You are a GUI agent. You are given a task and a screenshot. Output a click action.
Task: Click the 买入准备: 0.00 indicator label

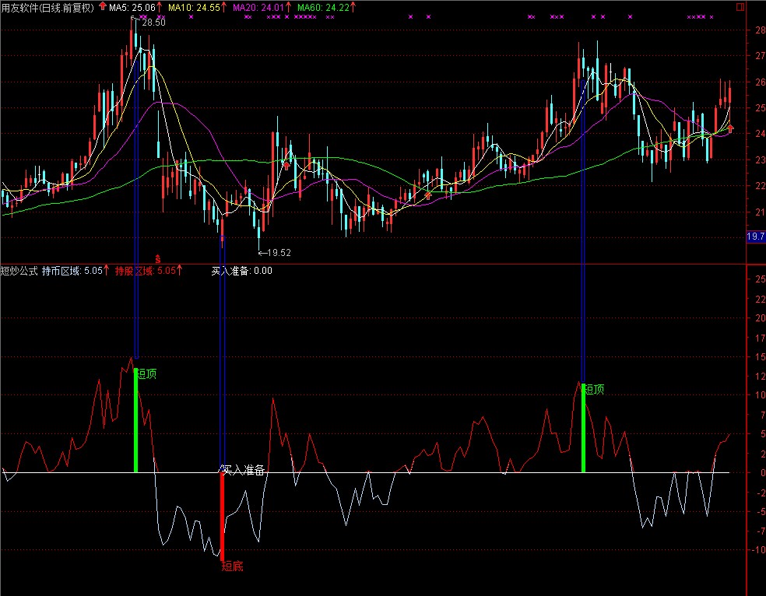click(242, 271)
